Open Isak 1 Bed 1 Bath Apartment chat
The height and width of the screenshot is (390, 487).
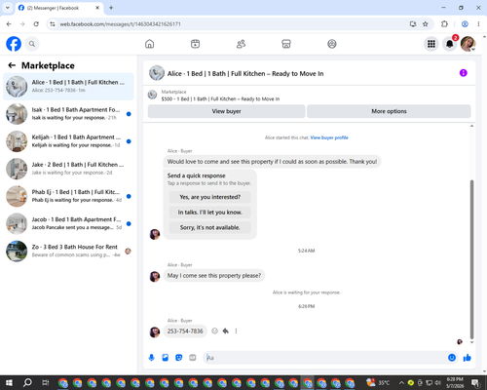[68, 114]
